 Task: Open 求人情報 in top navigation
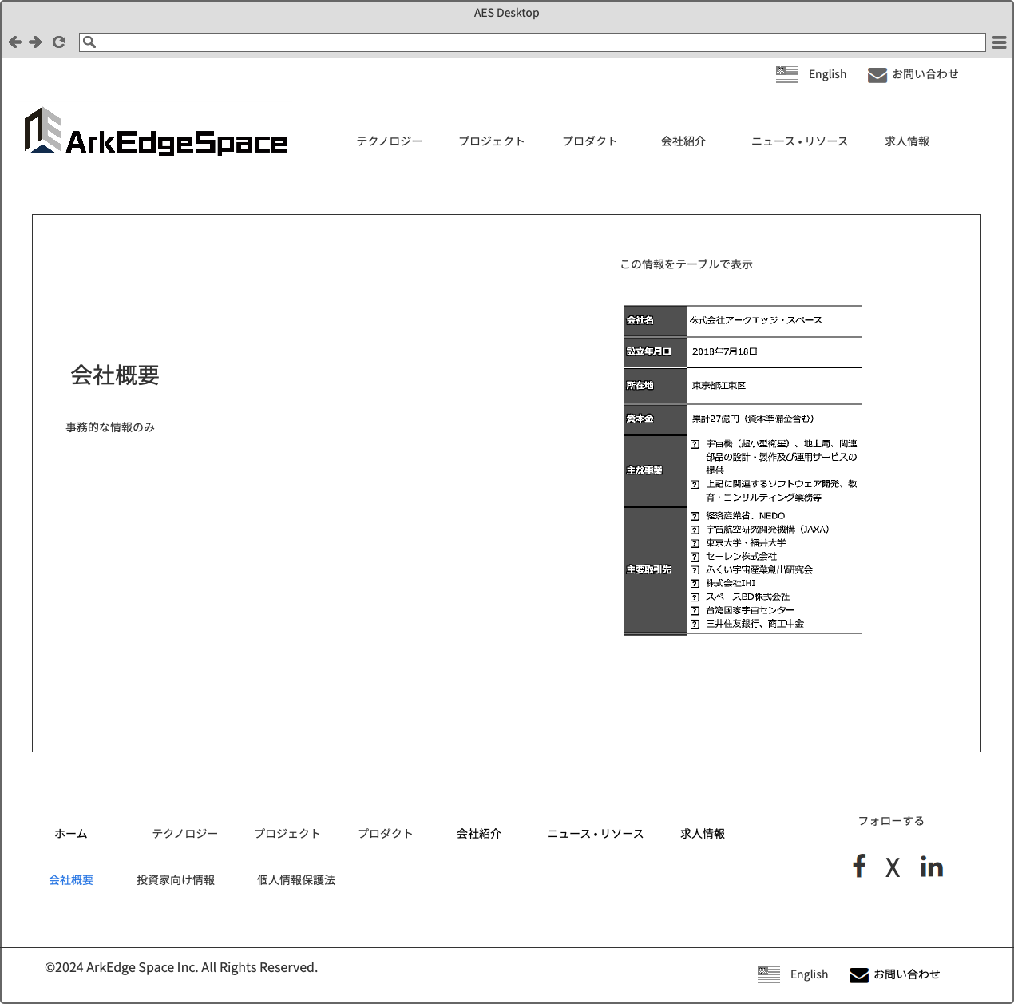tap(907, 141)
